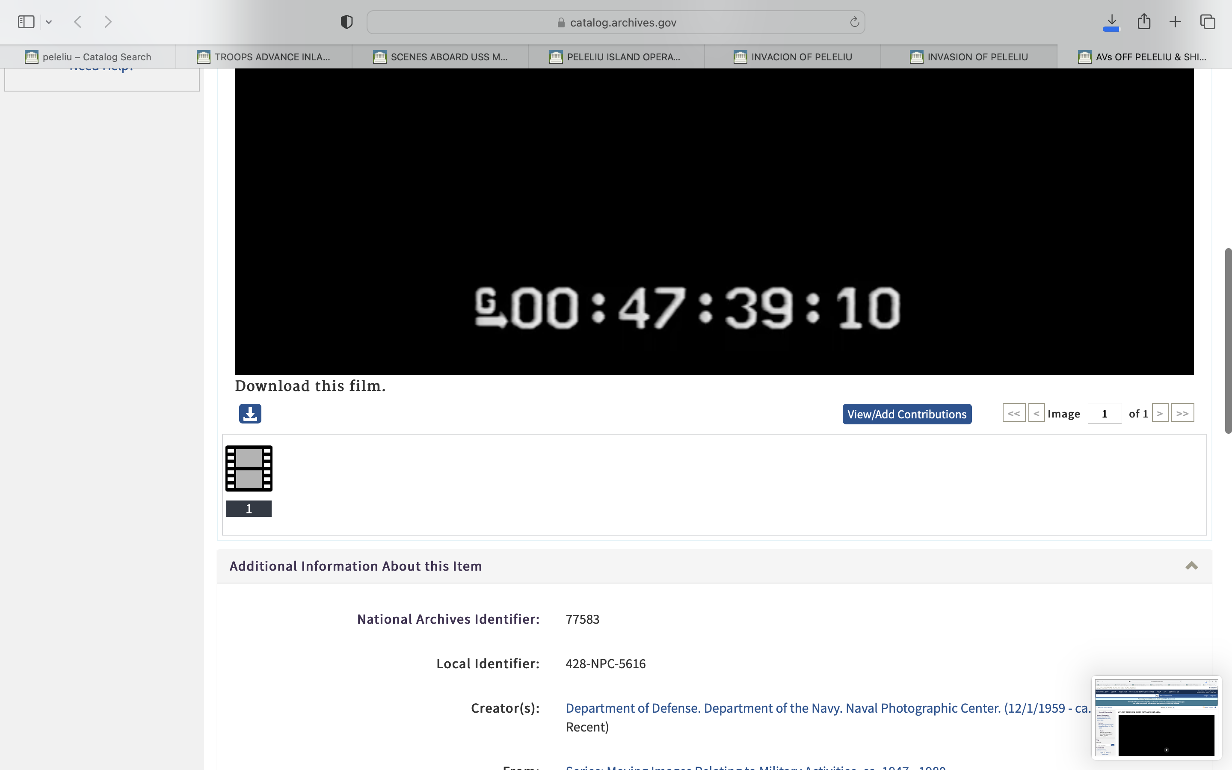Click View/Add Contributions button
The height and width of the screenshot is (770, 1232).
[907, 414]
